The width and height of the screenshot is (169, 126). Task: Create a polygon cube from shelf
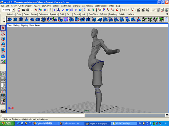pos(15,19)
